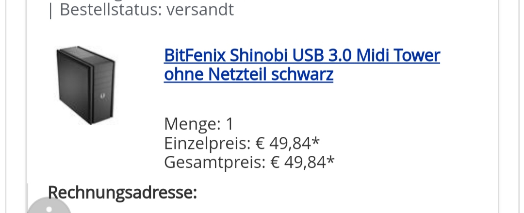Click the Gesamtpreis € 49,84 line

(x=249, y=162)
